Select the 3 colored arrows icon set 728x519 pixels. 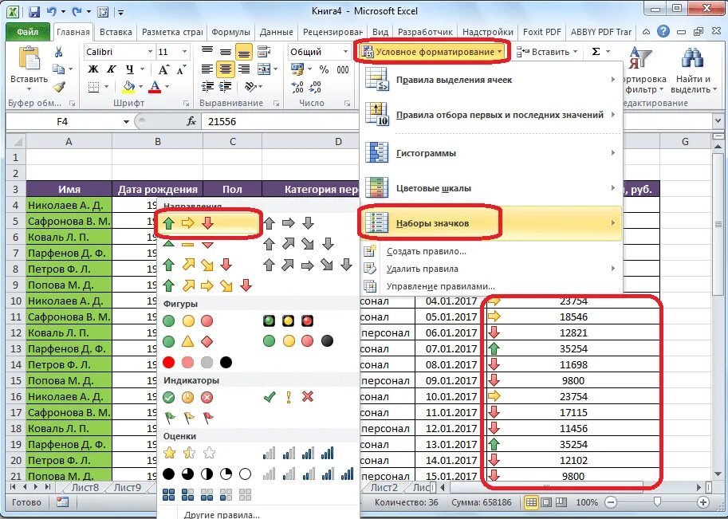click(x=188, y=223)
